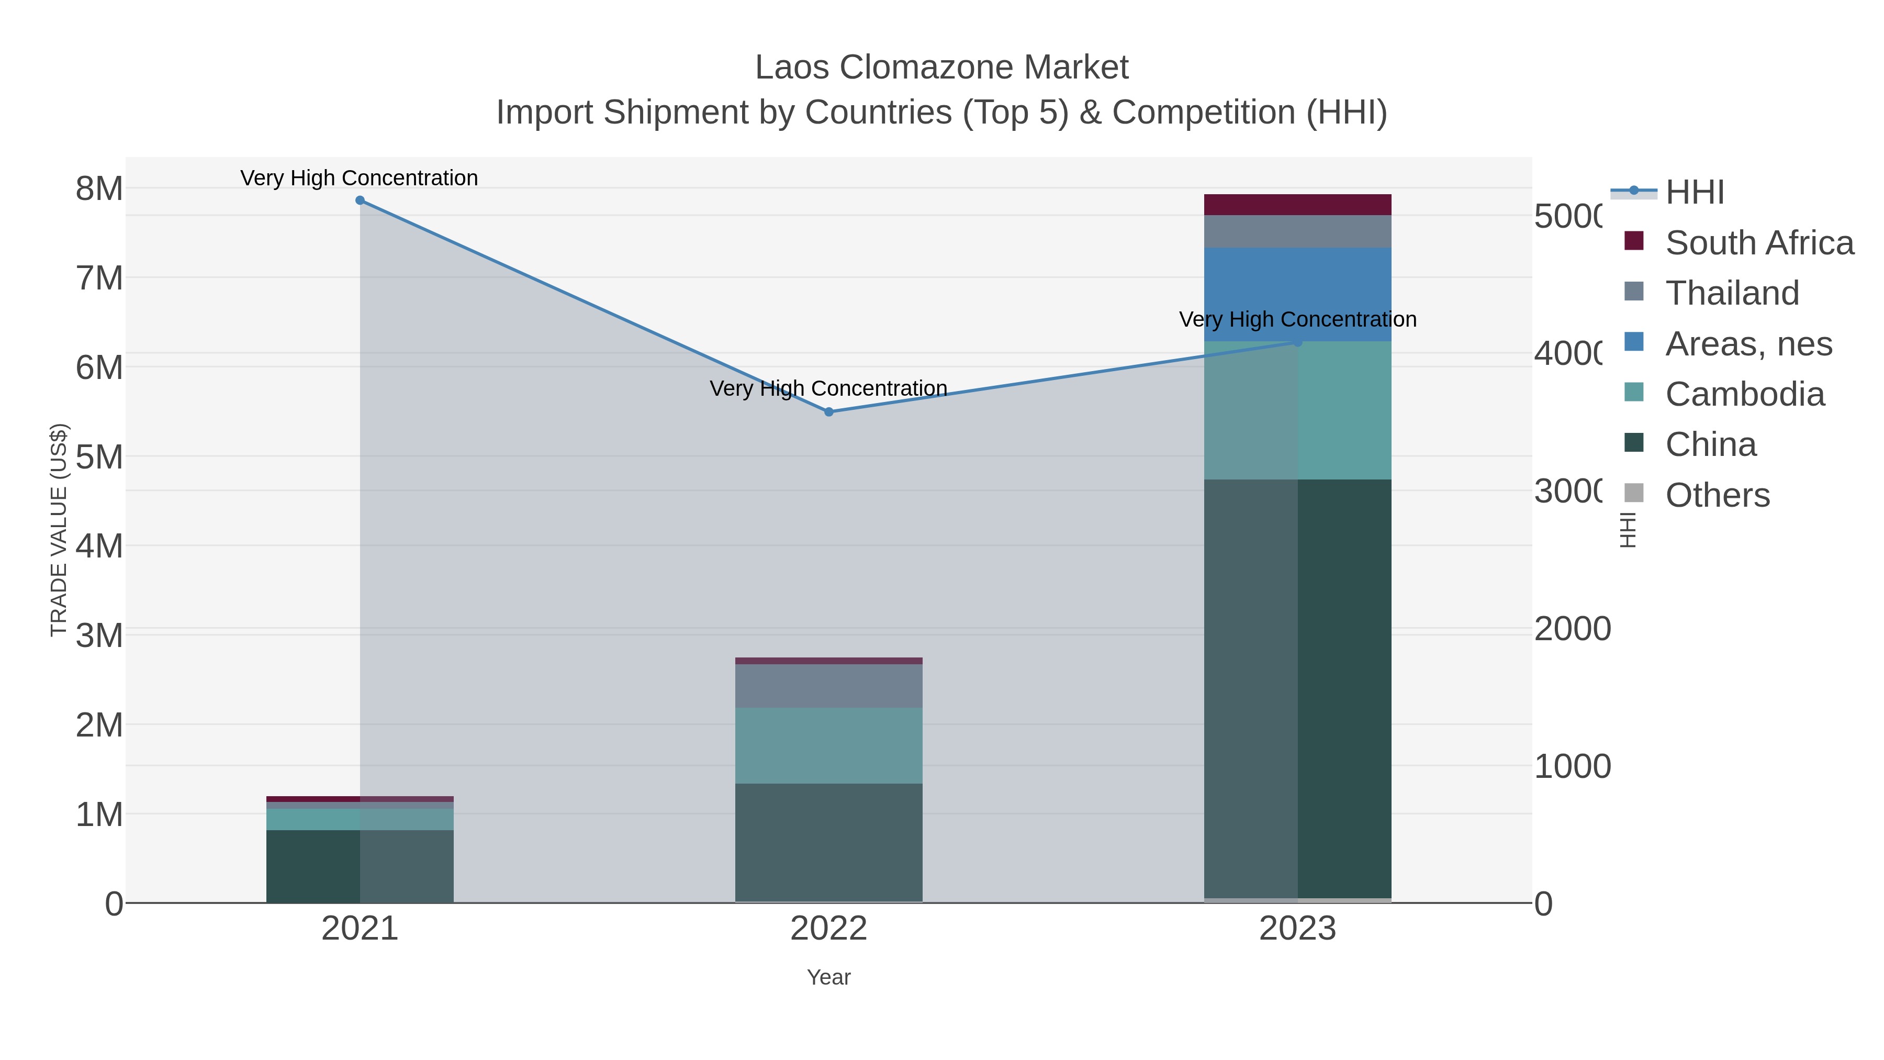The width and height of the screenshot is (1884, 1060).
Task: Click the 'Very High Concentration' label above 2021
Action: [x=359, y=178]
